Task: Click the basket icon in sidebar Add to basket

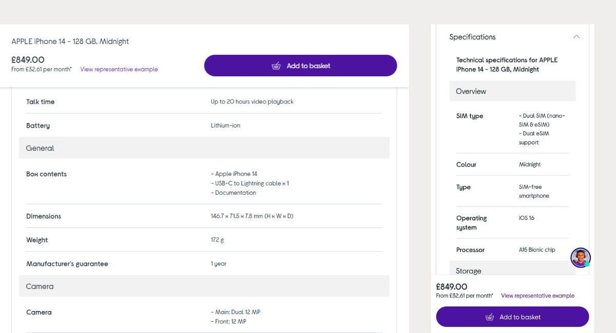Action: (x=490, y=317)
